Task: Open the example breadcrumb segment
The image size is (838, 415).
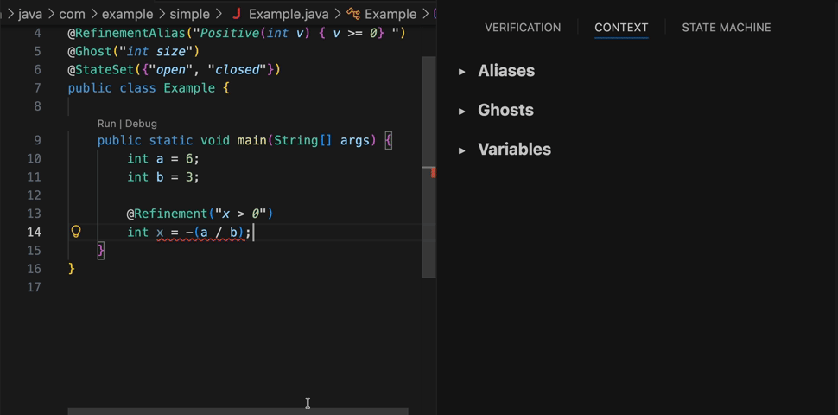Action: click(127, 13)
